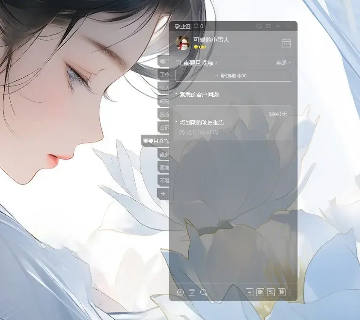Open the 账 tool icon
Viewport: 360px width, 320px height.
click(260, 292)
